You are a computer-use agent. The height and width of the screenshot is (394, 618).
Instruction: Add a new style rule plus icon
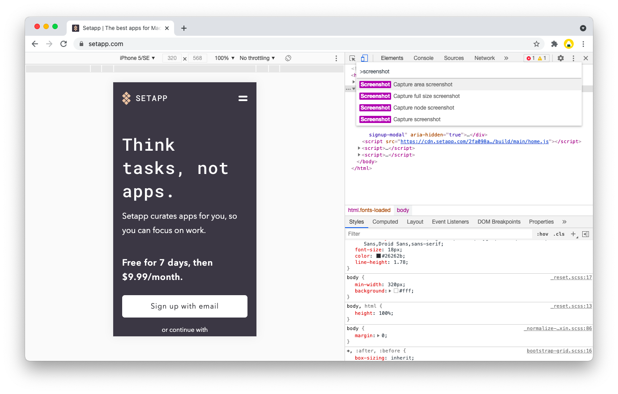point(573,234)
